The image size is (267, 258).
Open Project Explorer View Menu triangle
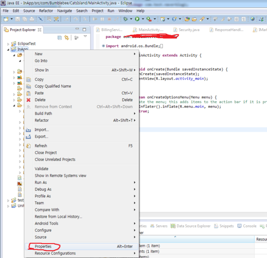85,36
